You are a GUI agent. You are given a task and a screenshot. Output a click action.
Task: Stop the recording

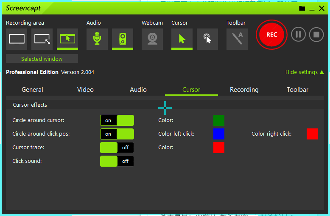click(316, 34)
